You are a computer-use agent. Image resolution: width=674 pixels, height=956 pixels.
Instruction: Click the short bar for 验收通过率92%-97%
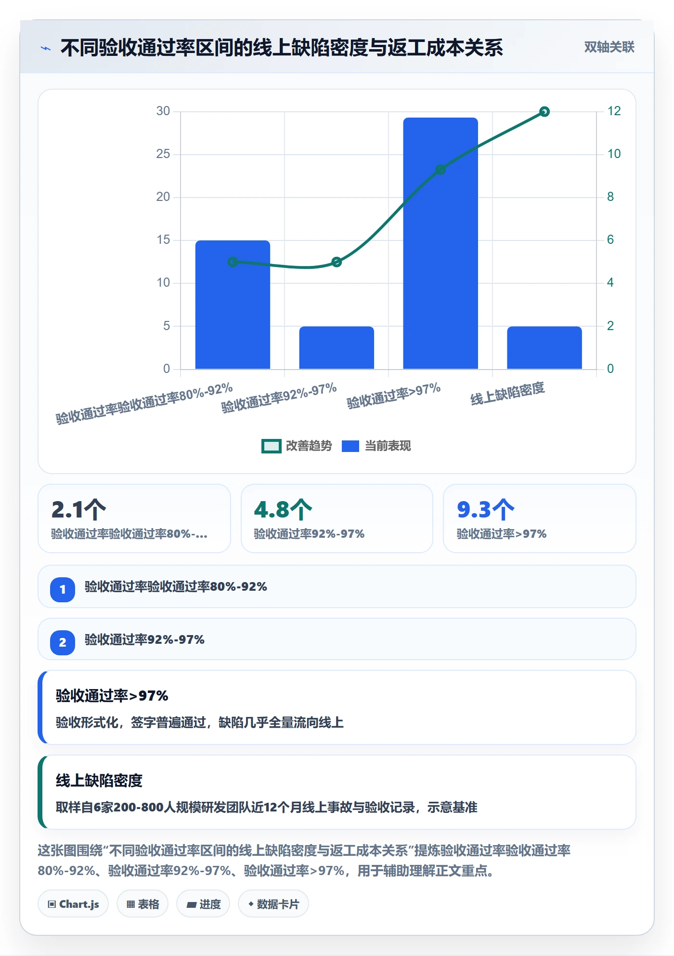pyautogui.click(x=337, y=348)
